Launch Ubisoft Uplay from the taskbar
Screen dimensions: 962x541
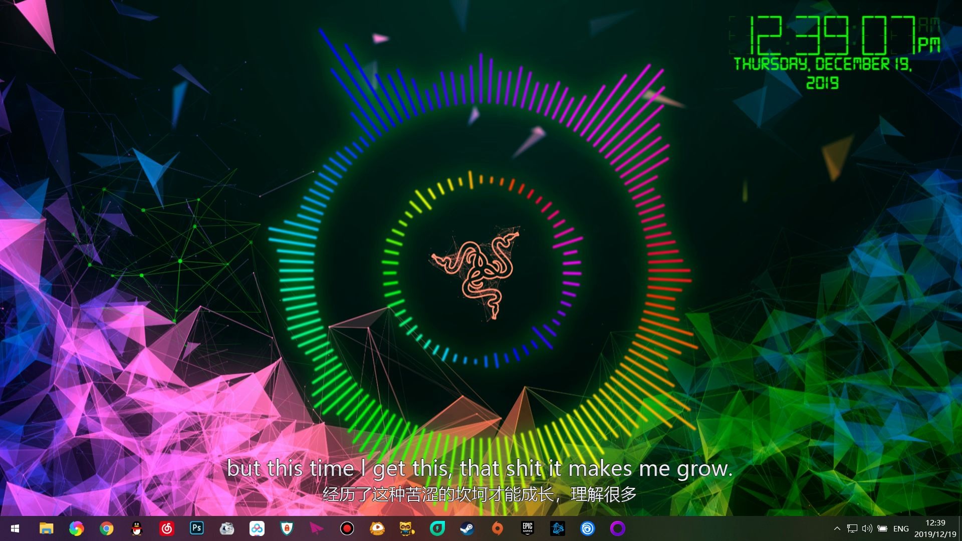587,528
